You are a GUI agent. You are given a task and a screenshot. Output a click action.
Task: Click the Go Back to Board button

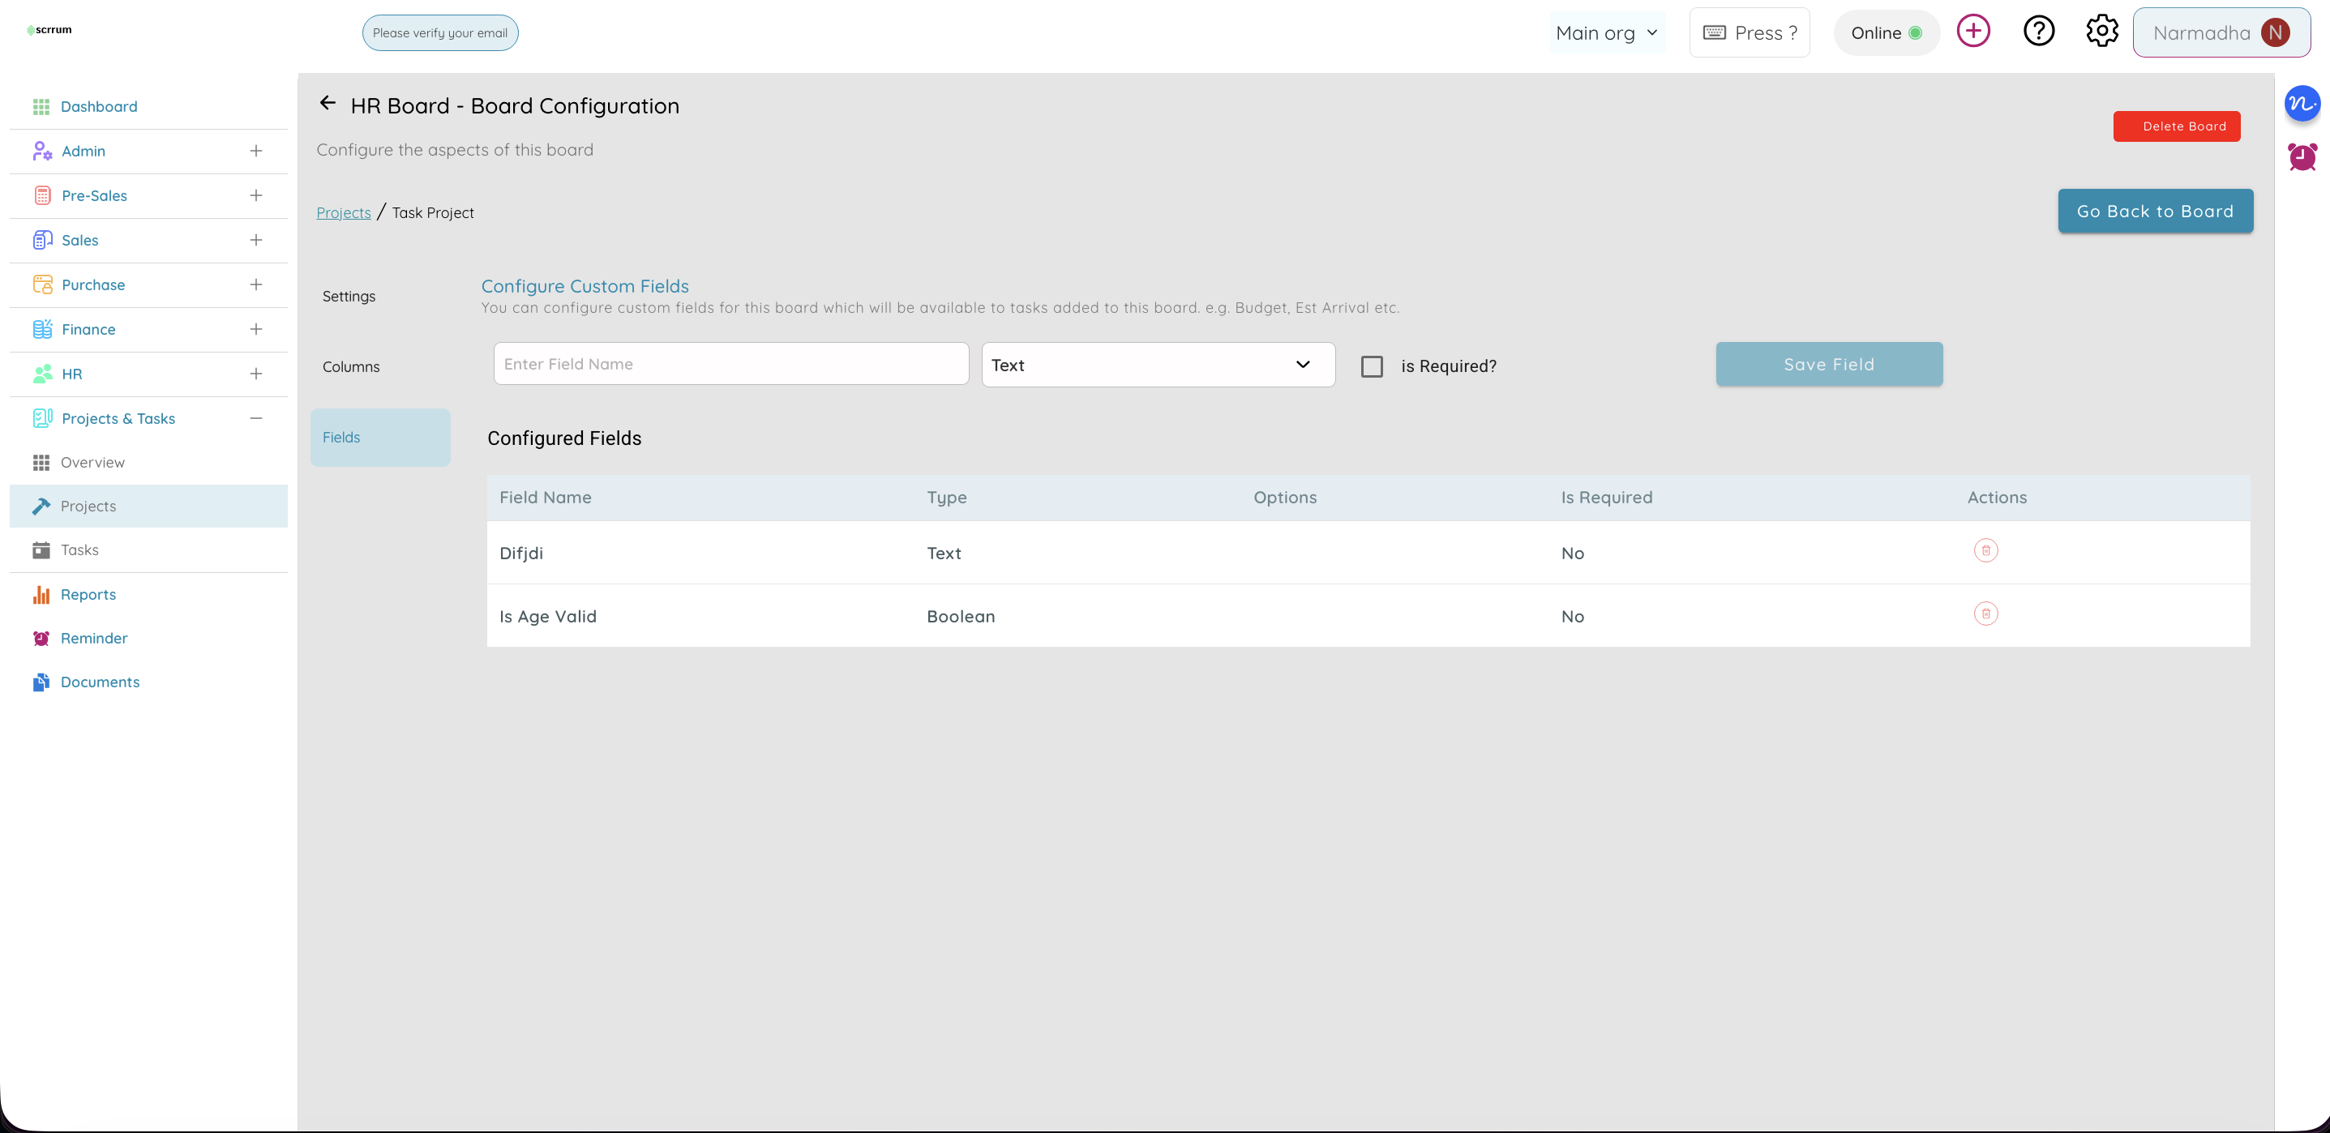click(2156, 211)
